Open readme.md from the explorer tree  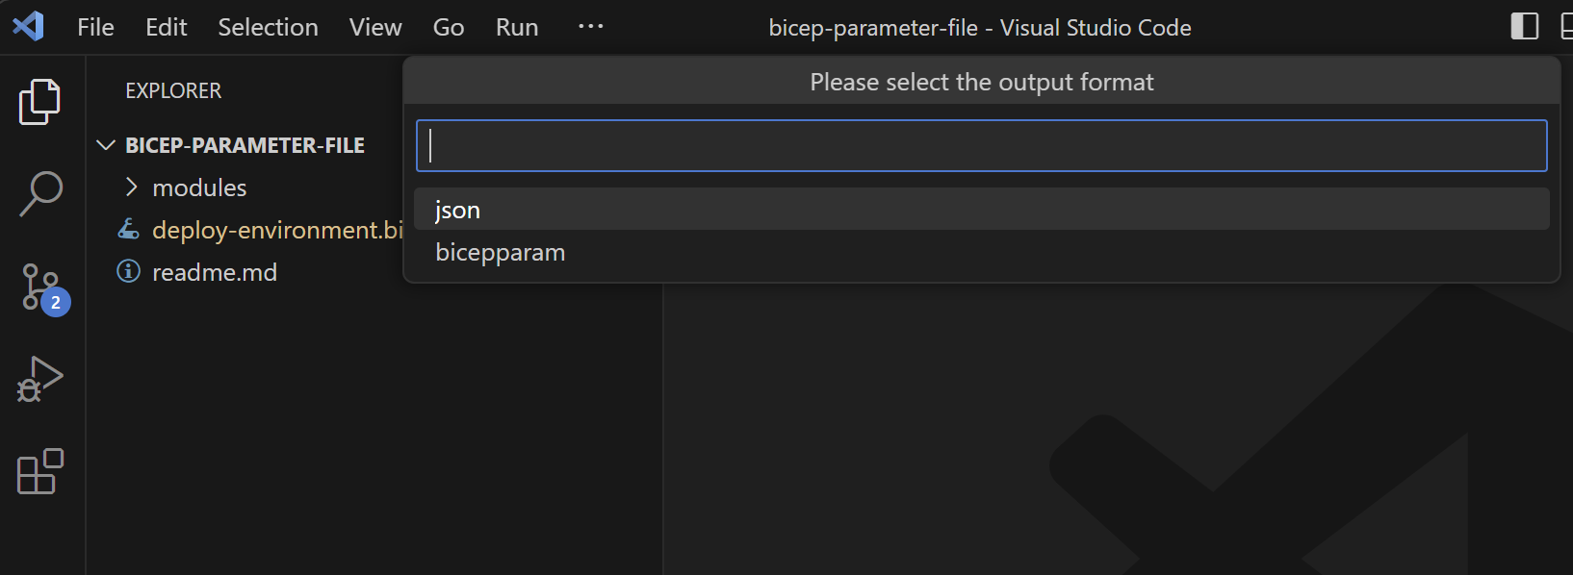click(215, 272)
